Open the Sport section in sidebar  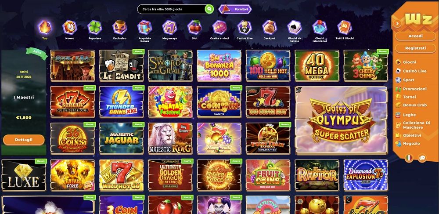pyautogui.click(x=408, y=80)
